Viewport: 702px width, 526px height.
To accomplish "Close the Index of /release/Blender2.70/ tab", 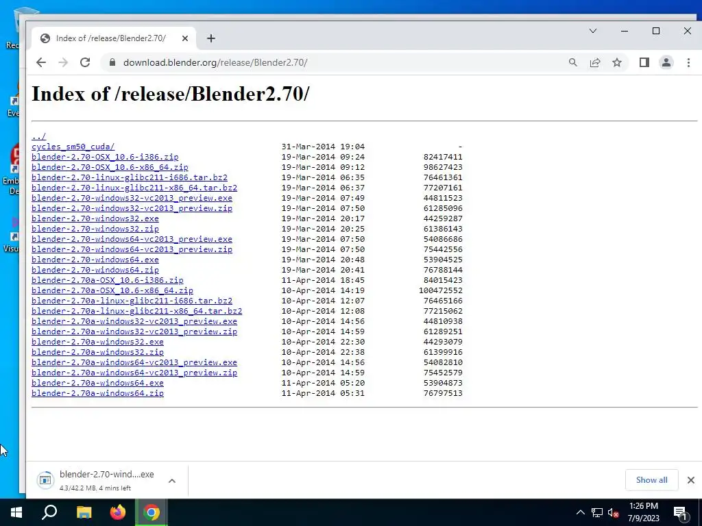I will point(185,38).
